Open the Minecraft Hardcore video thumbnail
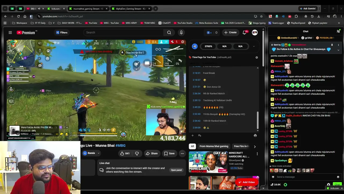This screenshot has width=344, height=194. 208,162
